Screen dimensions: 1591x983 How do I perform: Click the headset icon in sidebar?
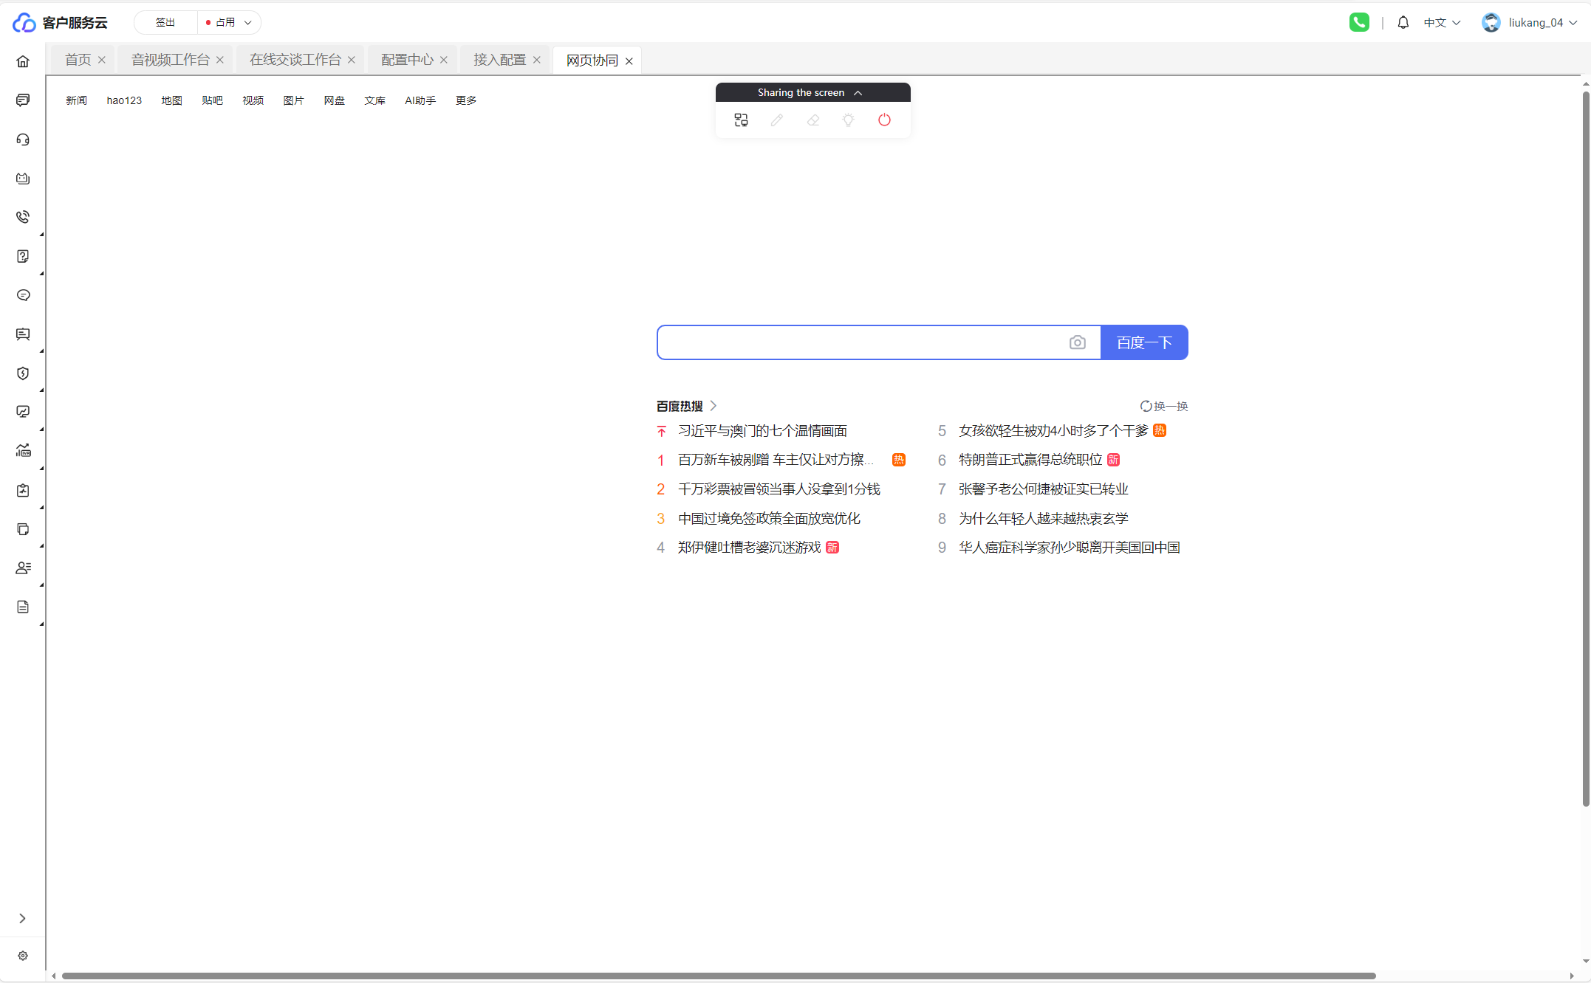pos(23,139)
